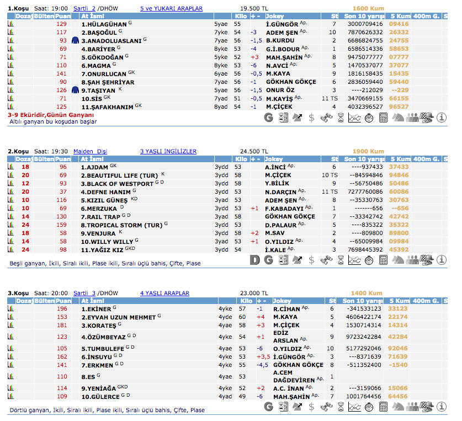The image size is (462, 421).
Task: Click the info icon below race 1
Action: (x=442, y=118)
